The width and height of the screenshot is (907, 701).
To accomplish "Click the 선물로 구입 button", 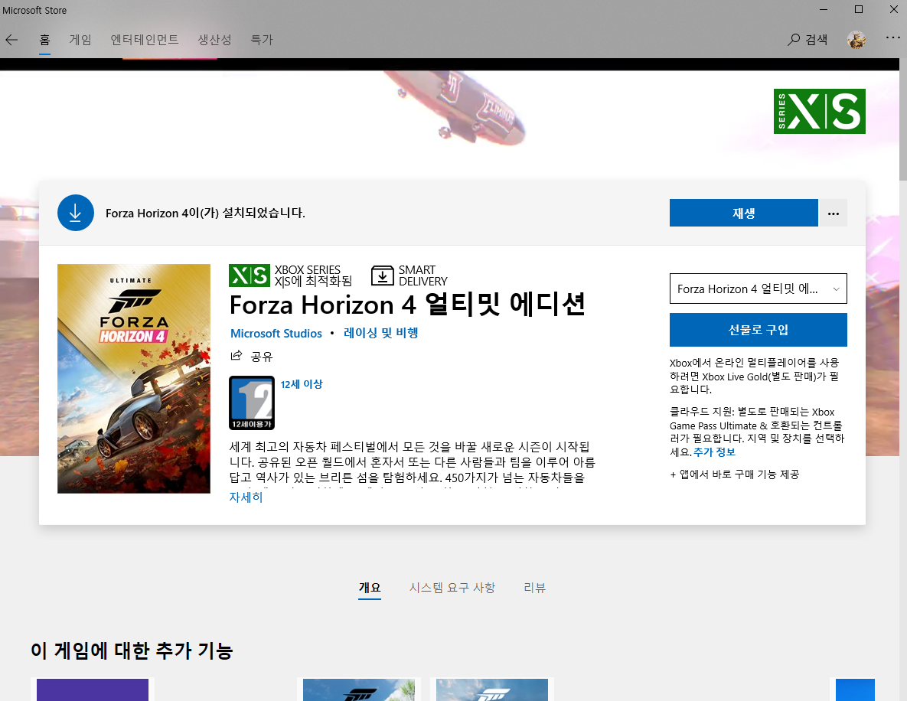I will click(759, 330).
